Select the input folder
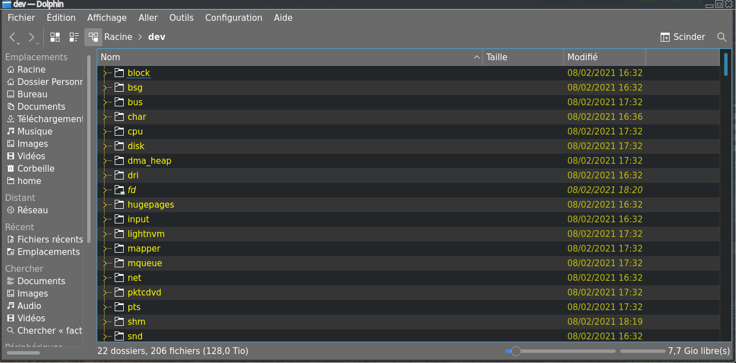This screenshot has width=736, height=363. click(x=138, y=219)
